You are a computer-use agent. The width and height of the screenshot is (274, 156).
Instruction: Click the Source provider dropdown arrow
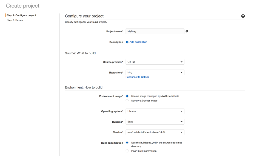click(x=181, y=62)
